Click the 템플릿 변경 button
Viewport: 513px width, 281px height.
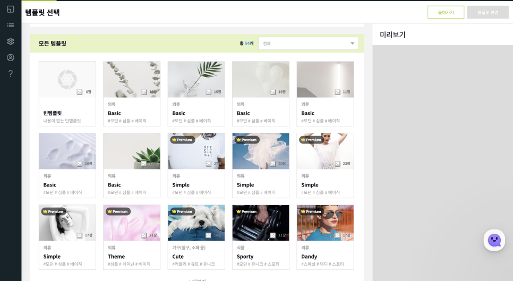click(488, 12)
